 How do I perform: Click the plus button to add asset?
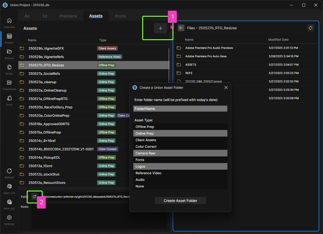160,28
